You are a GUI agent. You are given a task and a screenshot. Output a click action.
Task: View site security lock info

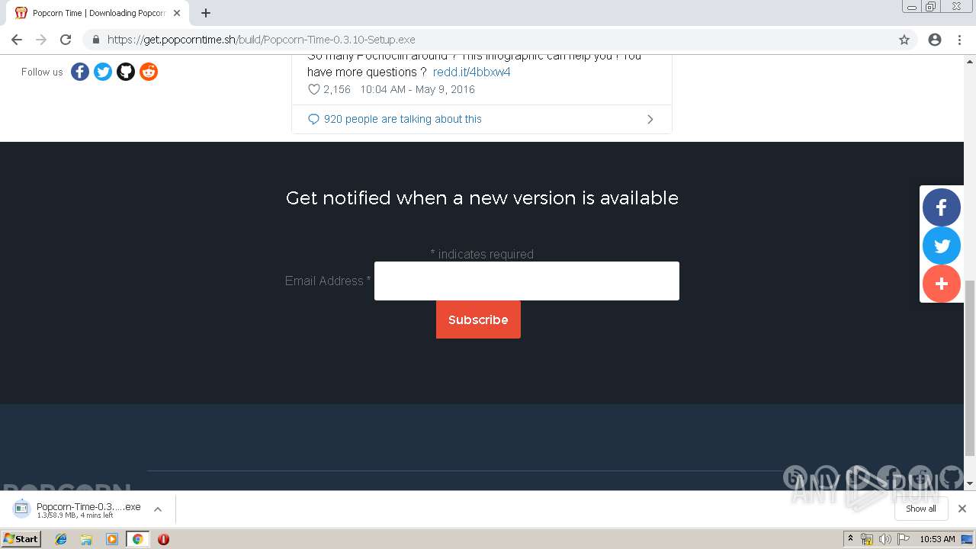[x=96, y=40]
